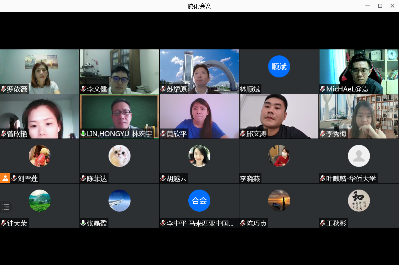Click the blue 合会 avatar circle
The image size is (399, 265).
coord(199,200)
